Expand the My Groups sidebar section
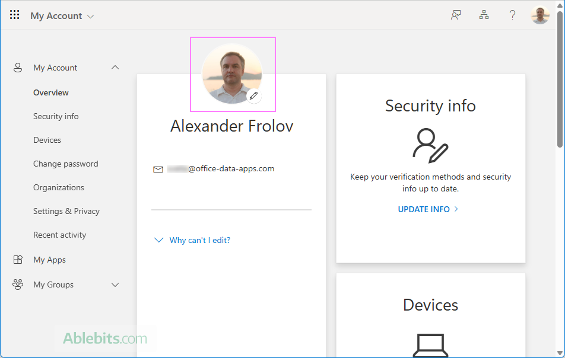565x358 pixels. [x=115, y=285]
